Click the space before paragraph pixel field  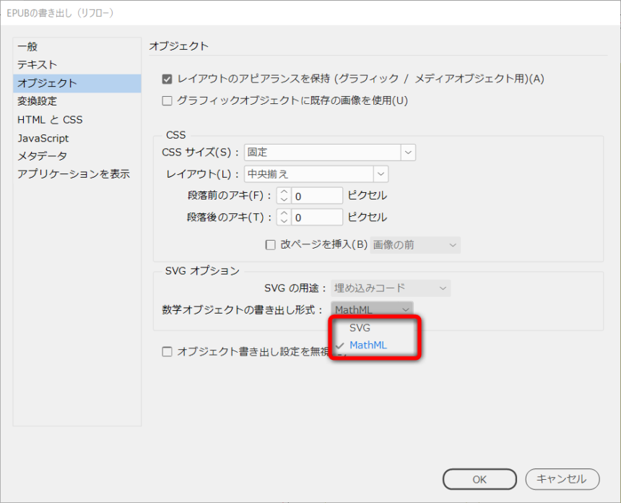[317, 196]
